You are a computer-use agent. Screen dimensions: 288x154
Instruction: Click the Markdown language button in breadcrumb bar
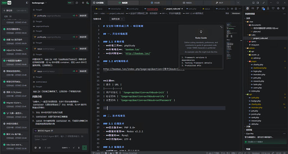point(236,13)
